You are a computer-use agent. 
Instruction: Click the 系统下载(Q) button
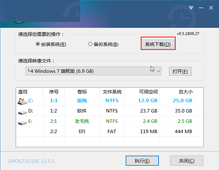point(158,44)
